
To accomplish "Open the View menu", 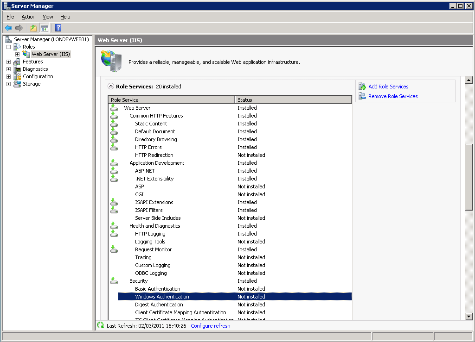I will [x=48, y=17].
